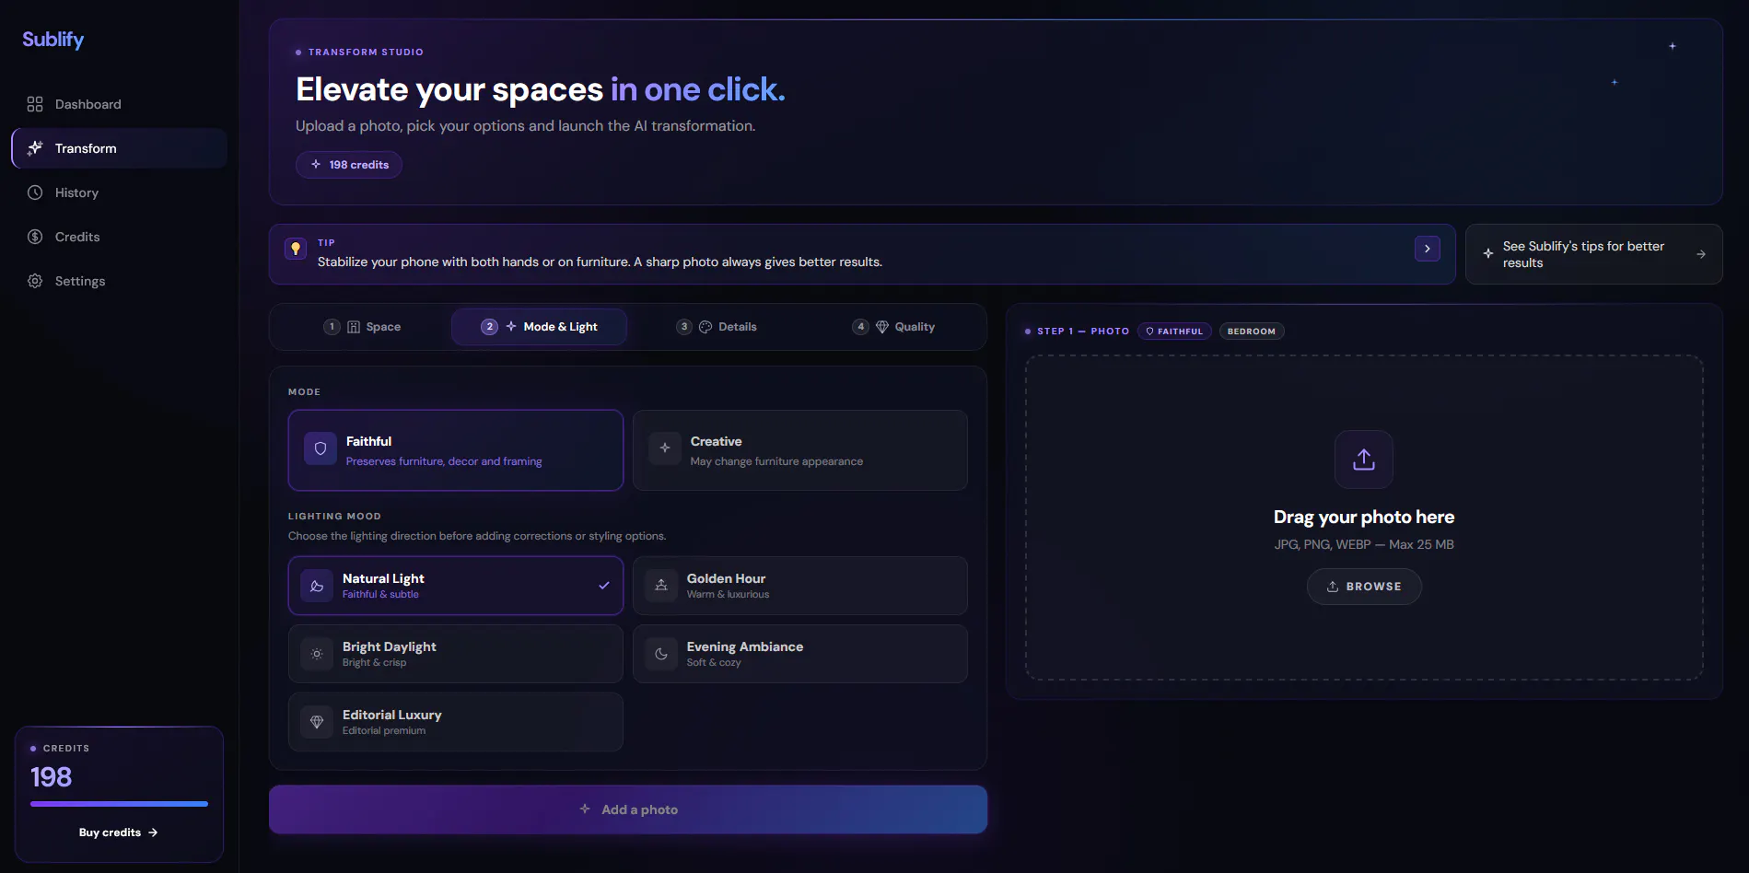Image resolution: width=1749 pixels, height=873 pixels.
Task: Click the Dashboard grid icon
Action: 35,104
